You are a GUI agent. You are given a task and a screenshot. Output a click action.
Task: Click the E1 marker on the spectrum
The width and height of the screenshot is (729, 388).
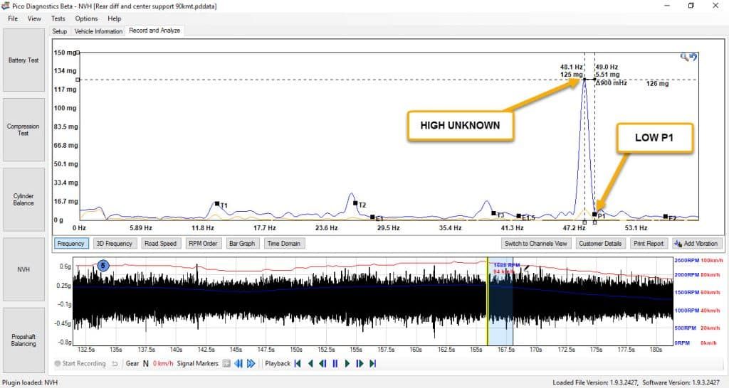coord(372,217)
